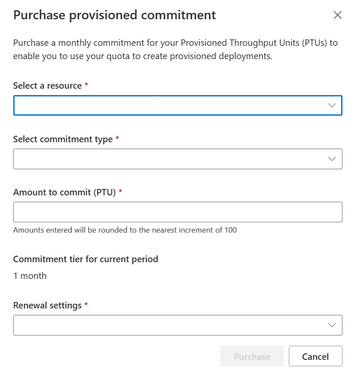
Task: Open the Renewal settings dropdown
Action: [178, 325]
